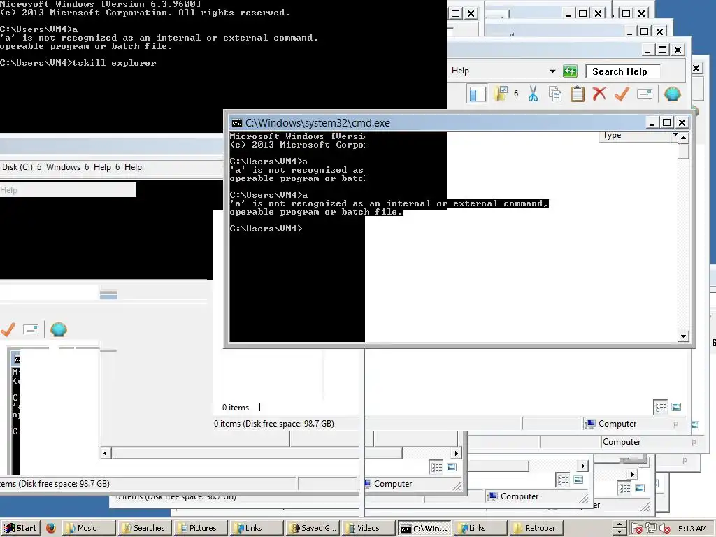Viewport: 716px width, 537px height.
Task: Switch to the Retrobar taskbar window
Action: 536,529
